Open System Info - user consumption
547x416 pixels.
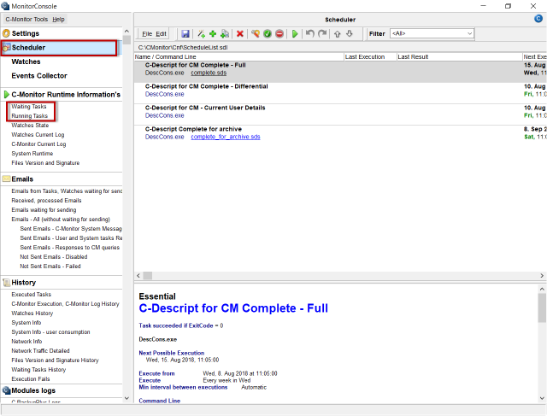click(x=50, y=332)
